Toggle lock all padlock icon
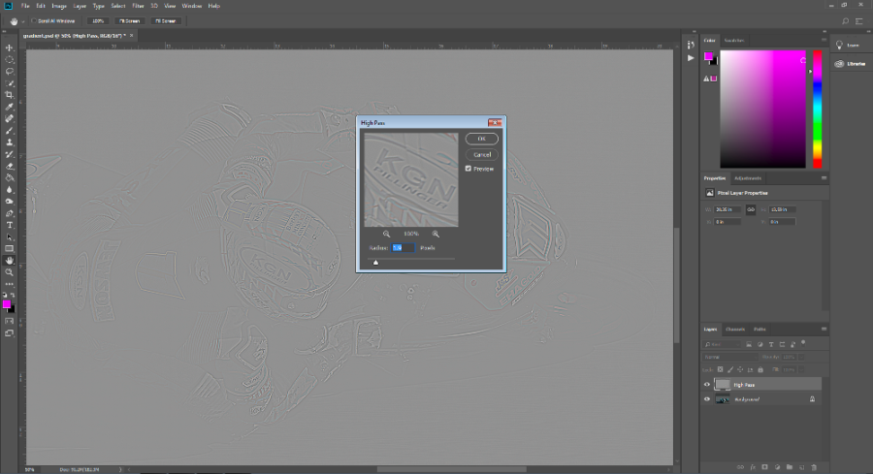The width and height of the screenshot is (873, 474). tap(760, 369)
